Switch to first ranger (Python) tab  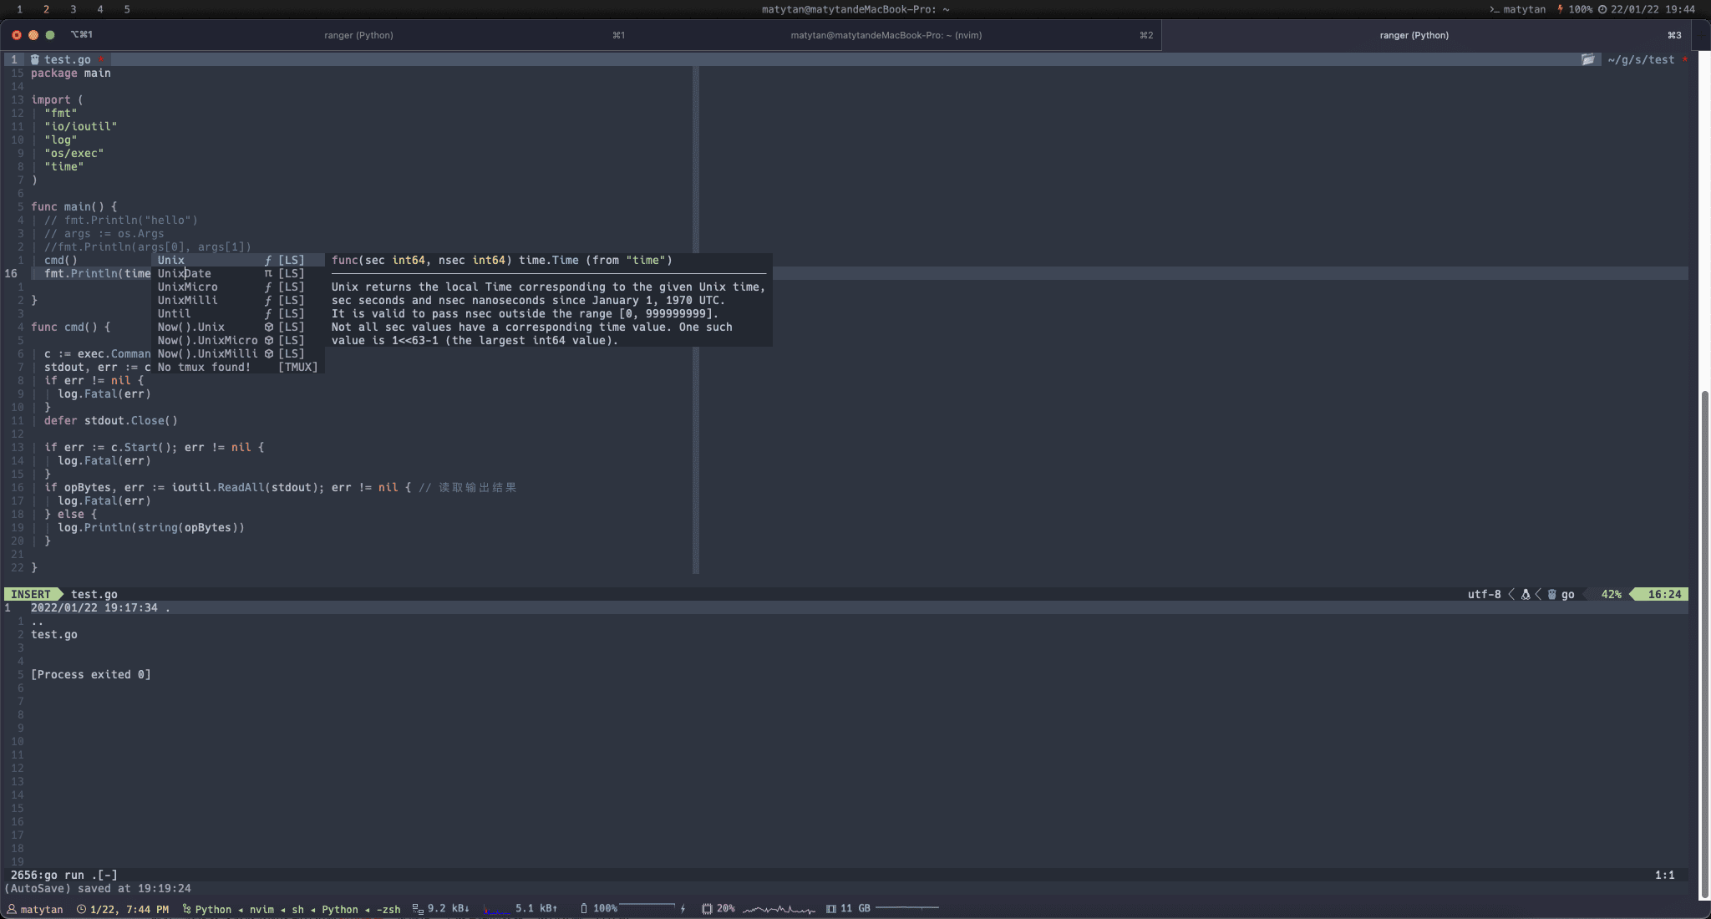(x=358, y=35)
